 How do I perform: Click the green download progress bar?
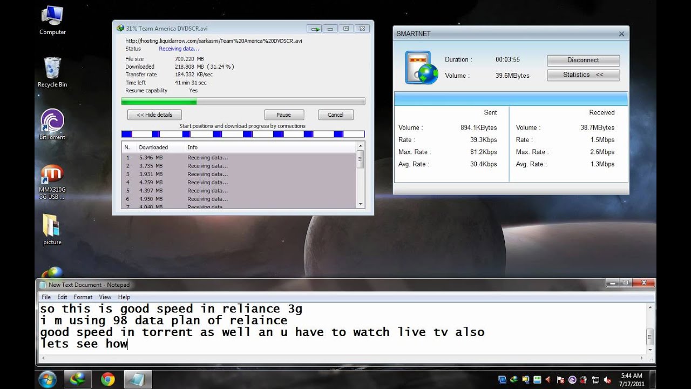point(243,102)
